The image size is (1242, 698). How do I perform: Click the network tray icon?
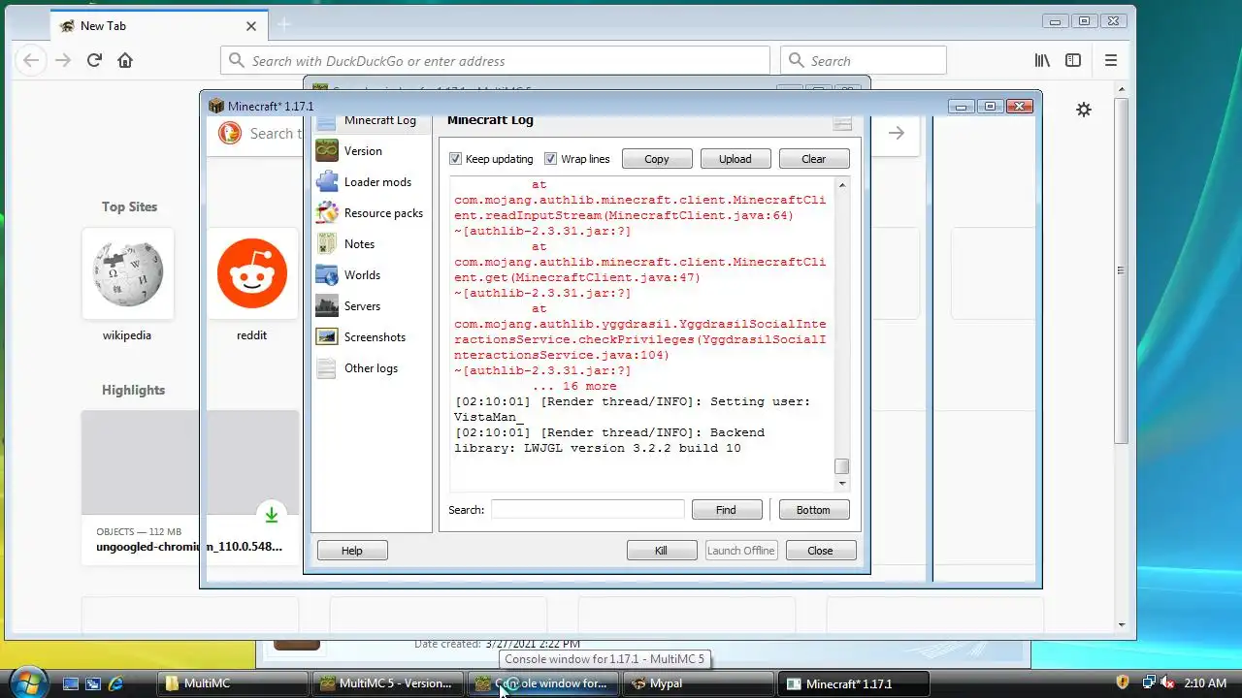pyautogui.click(x=1148, y=683)
